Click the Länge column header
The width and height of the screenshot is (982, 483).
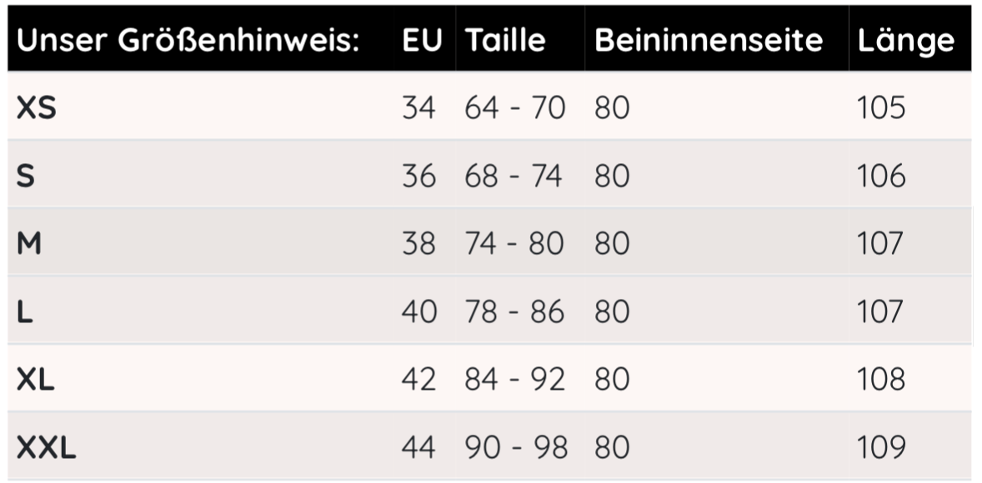(905, 41)
